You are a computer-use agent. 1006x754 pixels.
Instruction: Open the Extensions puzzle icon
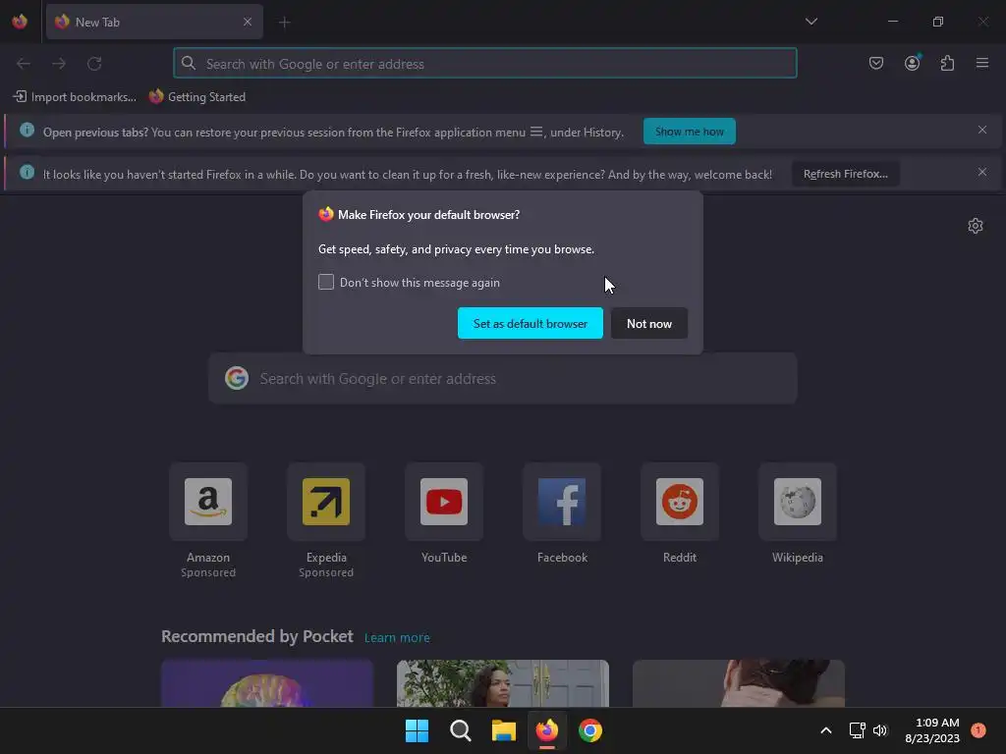pos(947,63)
